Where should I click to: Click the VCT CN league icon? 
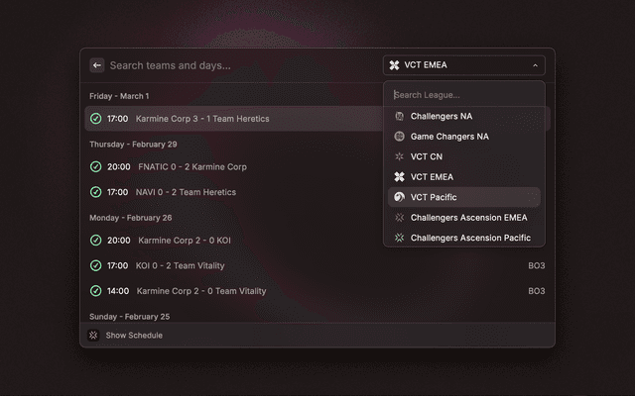(x=400, y=156)
